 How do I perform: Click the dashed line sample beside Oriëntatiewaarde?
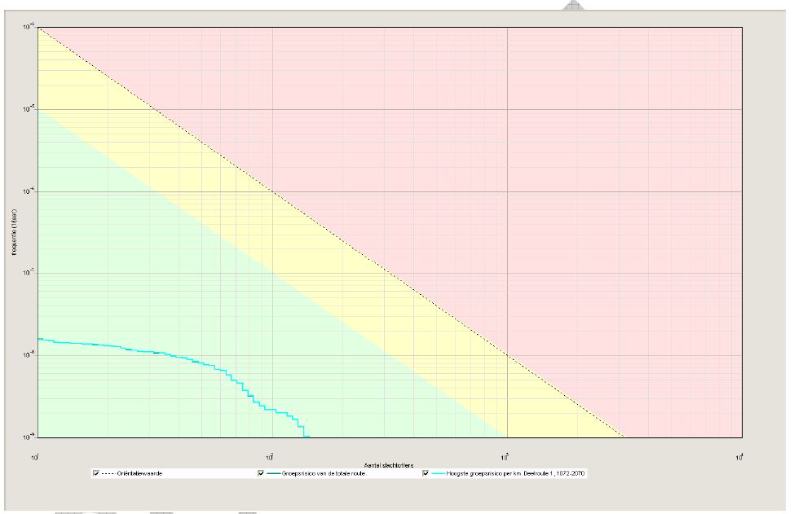pyautogui.click(x=108, y=474)
